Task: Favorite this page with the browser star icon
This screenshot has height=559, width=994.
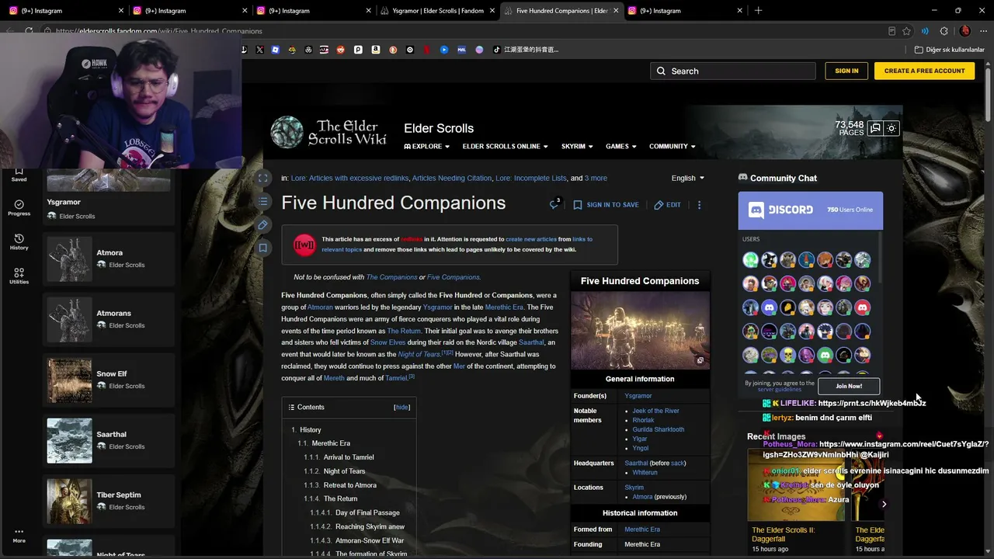Action: coord(906,31)
